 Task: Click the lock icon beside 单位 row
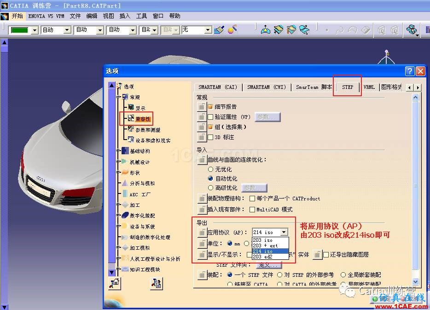[x=202, y=243]
